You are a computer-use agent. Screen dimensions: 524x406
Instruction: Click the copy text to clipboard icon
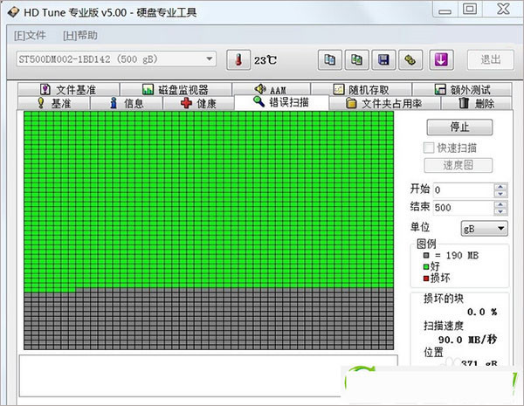tap(330, 59)
